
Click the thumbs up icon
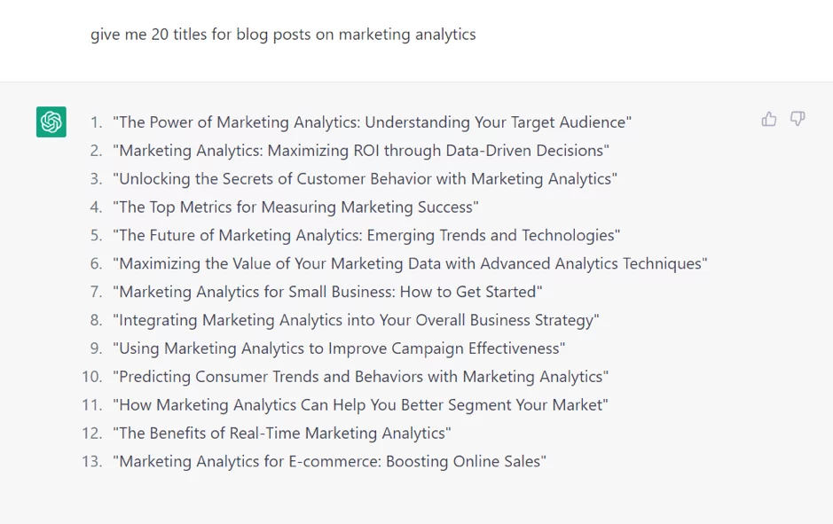click(769, 119)
